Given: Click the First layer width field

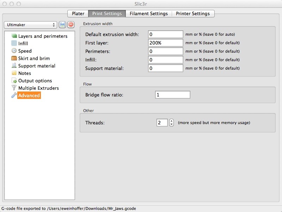Looking at the screenshot, I should 165,43.
